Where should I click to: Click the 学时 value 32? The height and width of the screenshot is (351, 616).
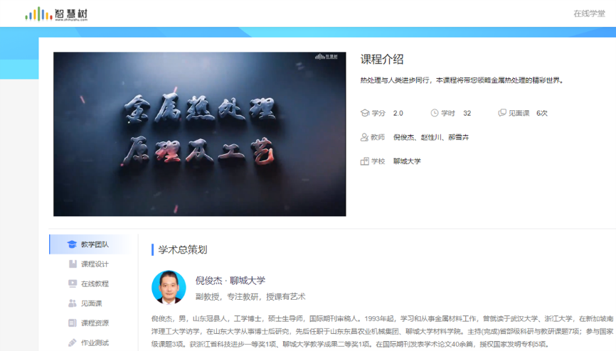coord(467,113)
